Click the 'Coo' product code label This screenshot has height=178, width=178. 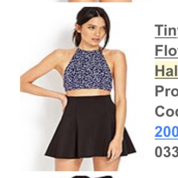[x=166, y=111]
